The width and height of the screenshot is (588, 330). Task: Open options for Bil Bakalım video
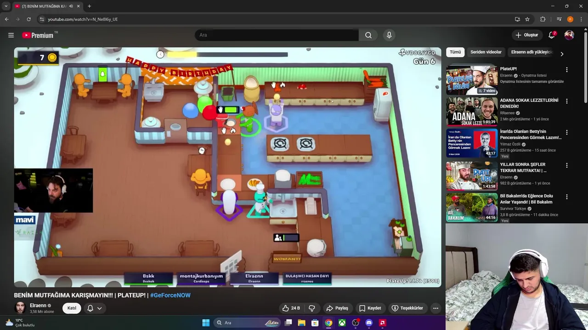(567, 197)
